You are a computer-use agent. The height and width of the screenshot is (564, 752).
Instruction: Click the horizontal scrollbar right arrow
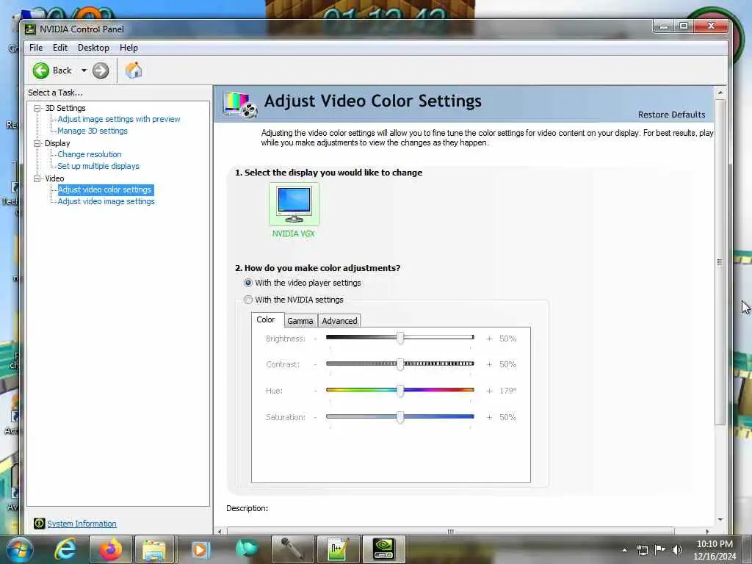[707, 532]
